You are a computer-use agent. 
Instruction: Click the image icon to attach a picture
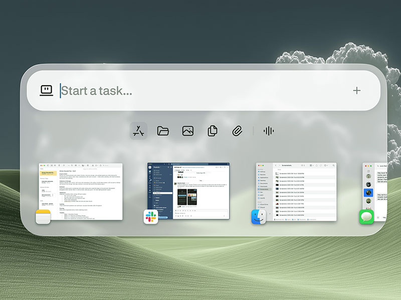188,131
